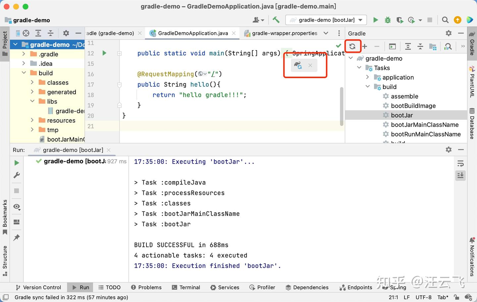Viewport: 477px width, 302px height.
Task: Toggle scroll to end in console
Action: tap(460, 175)
